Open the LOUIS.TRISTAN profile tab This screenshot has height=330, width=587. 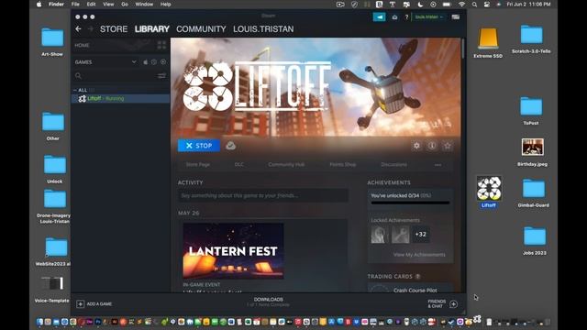point(263,28)
